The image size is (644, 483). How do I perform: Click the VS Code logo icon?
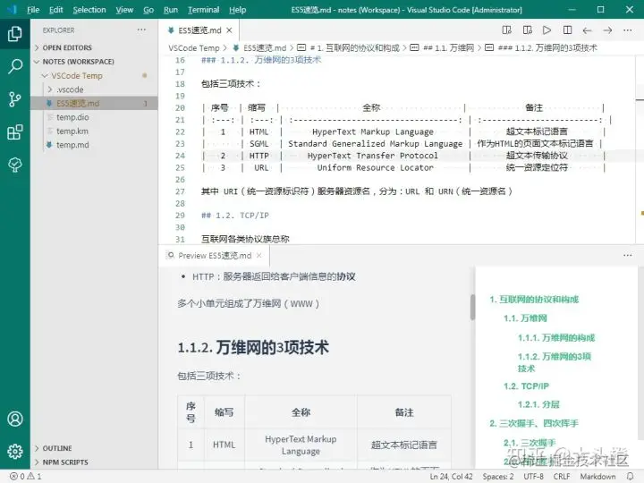(x=12, y=10)
